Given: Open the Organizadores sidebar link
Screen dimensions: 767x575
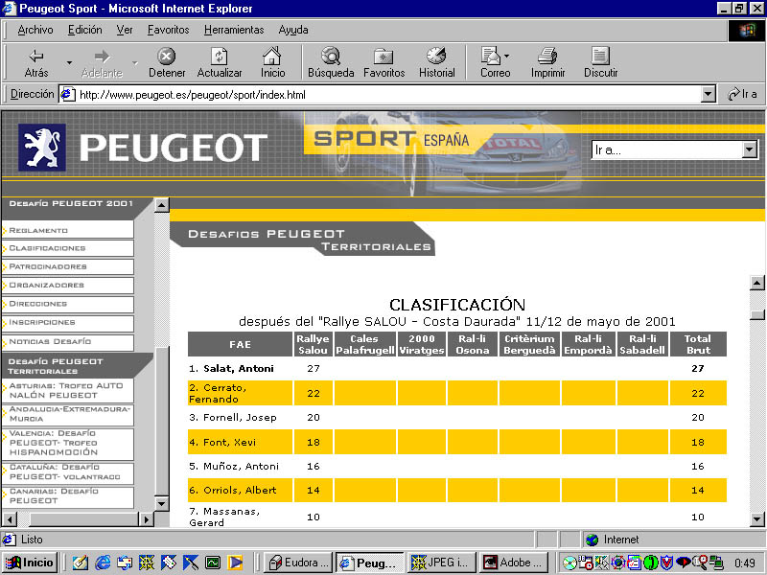Looking at the screenshot, I should tap(68, 286).
